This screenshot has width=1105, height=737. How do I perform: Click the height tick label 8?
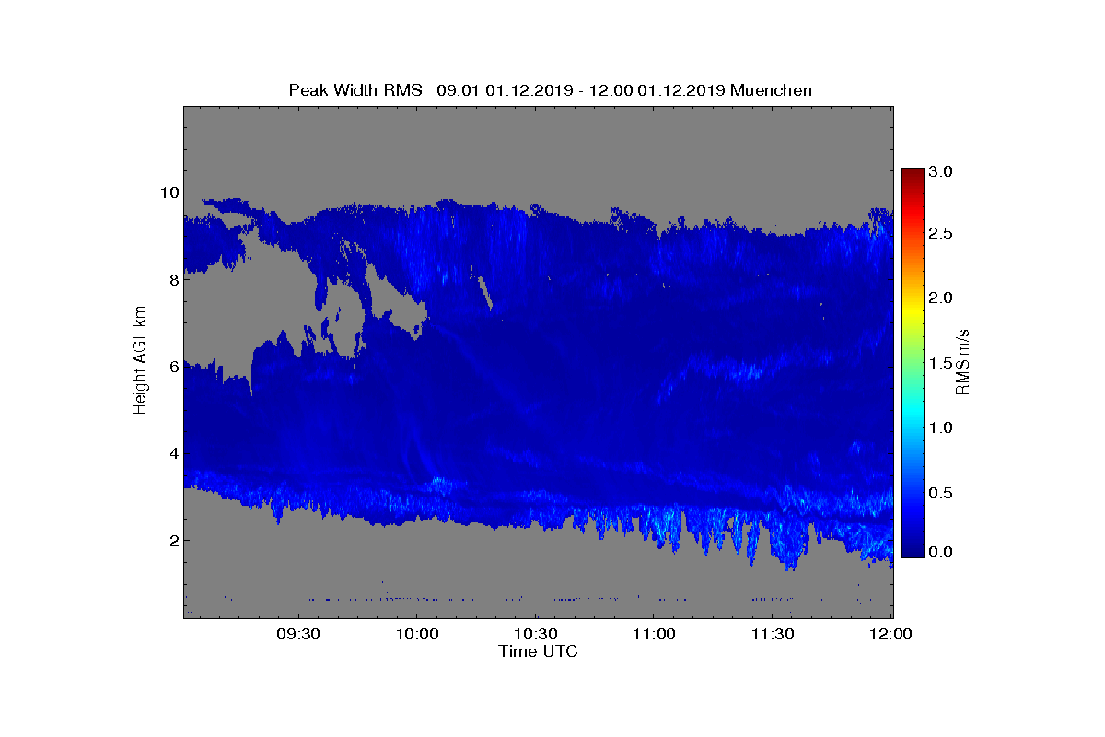pyautogui.click(x=172, y=279)
